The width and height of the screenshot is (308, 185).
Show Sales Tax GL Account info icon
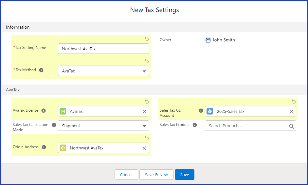[201, 111]
